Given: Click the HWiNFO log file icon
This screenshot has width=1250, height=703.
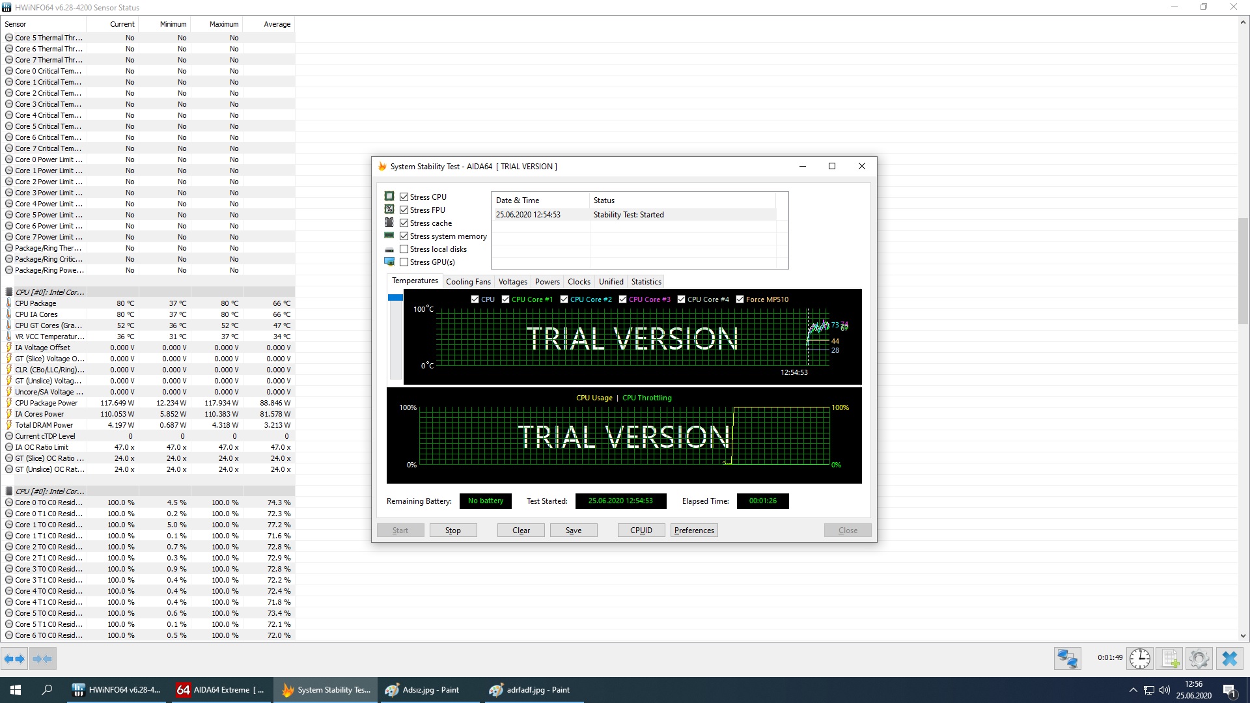Looking at the screenshot, I should tap(1170, 659).
